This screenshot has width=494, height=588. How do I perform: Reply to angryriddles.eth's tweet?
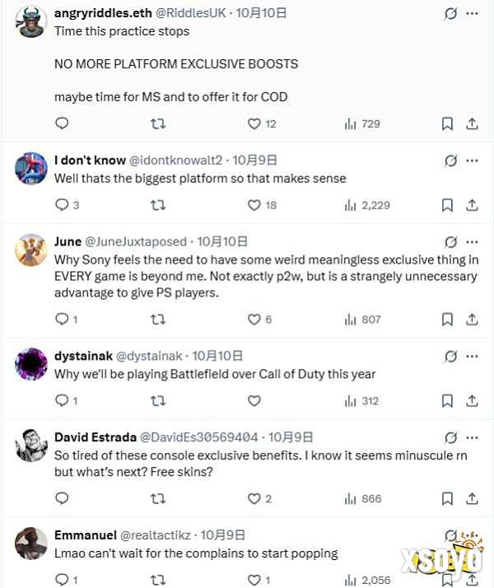click(x=62, y=124)
